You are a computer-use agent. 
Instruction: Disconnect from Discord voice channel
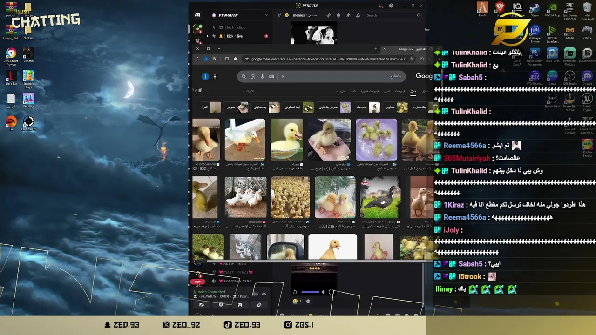pyautogui.click(x=264, y=294)
